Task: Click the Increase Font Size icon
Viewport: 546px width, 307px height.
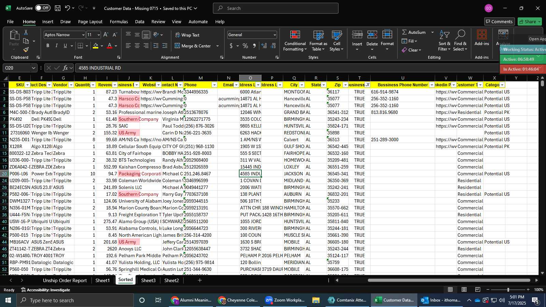Action: coord(106,35)
